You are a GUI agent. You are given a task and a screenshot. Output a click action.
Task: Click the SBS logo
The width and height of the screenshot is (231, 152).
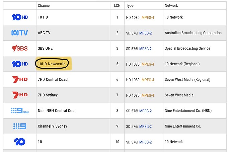[x=19, y=48]
